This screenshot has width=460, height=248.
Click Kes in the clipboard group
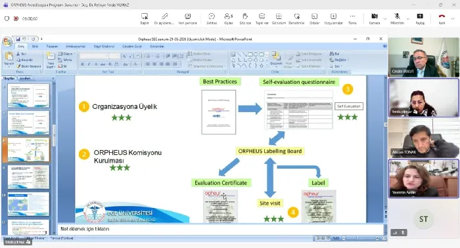(x=22, y=54)
